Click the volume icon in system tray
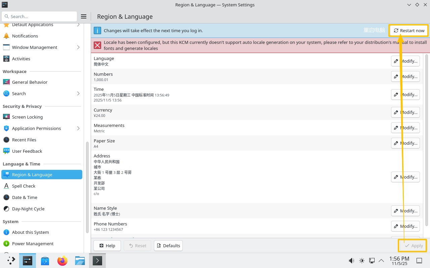This screenshot has height=268, width=430. point(351,261)
